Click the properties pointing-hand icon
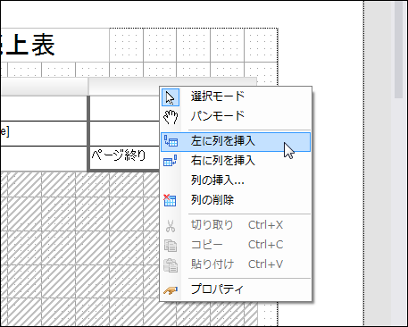The image size is (408, 327). tap(171, 290)
